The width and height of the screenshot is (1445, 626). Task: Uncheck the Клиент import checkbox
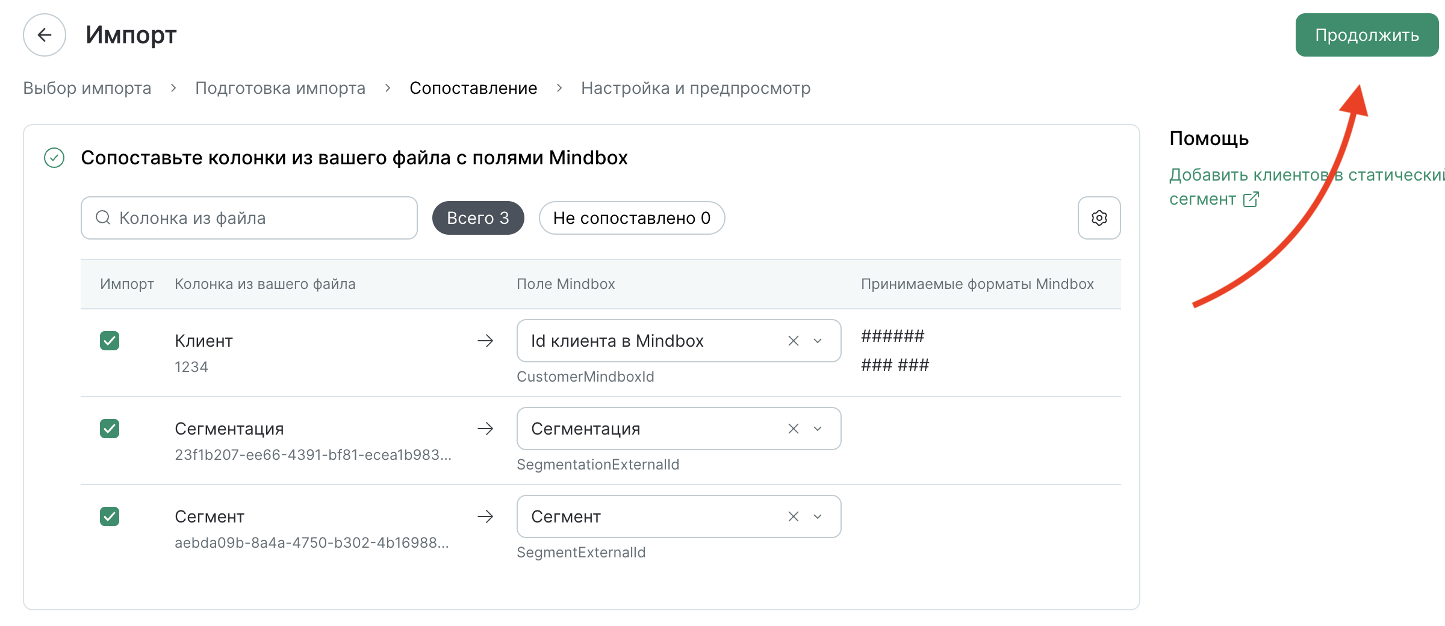[x=110, y=341]
